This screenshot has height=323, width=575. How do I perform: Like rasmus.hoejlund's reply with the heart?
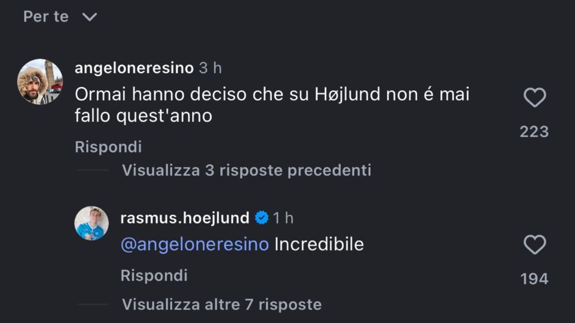535,245
